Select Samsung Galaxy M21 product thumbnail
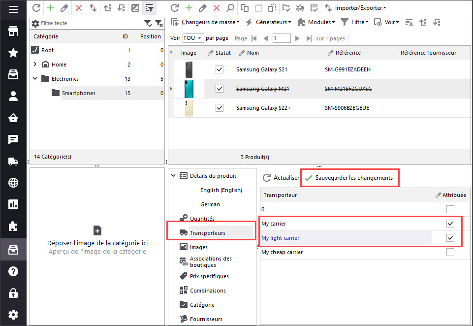 click(x=189, y=89)
